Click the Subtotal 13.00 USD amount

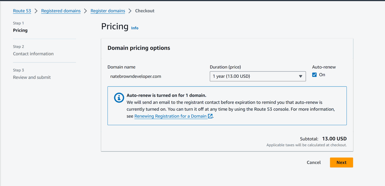[x=334, y=139]
